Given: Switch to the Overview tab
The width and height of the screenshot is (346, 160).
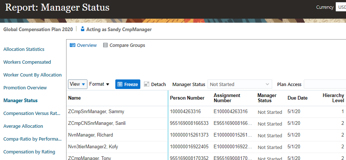Looking at the screenshot, I should coord(87,45).
